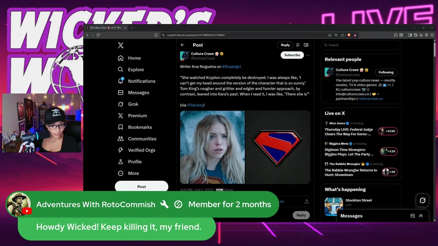Click the 199K Views count
438x246 pixels.
224,190
